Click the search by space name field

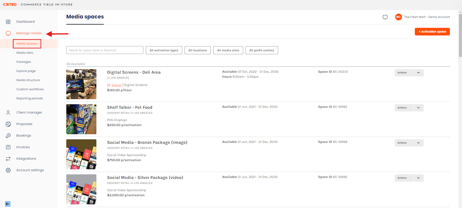(105, 50)
